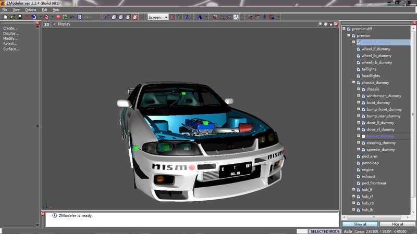Click the Open file folder icon
This screenshot has height=234, width=417.
click(13, 17)
